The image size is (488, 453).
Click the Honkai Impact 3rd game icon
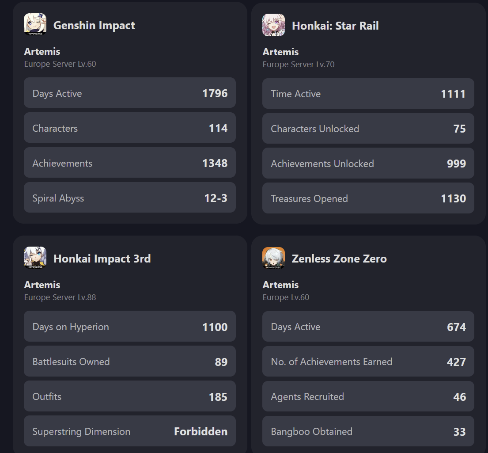tap(35, 258)
